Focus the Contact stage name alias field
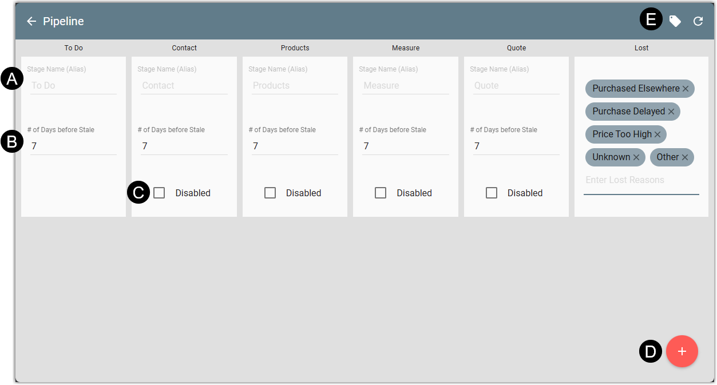The width and height of the screenshot is (717, 385). pos(184,86)
